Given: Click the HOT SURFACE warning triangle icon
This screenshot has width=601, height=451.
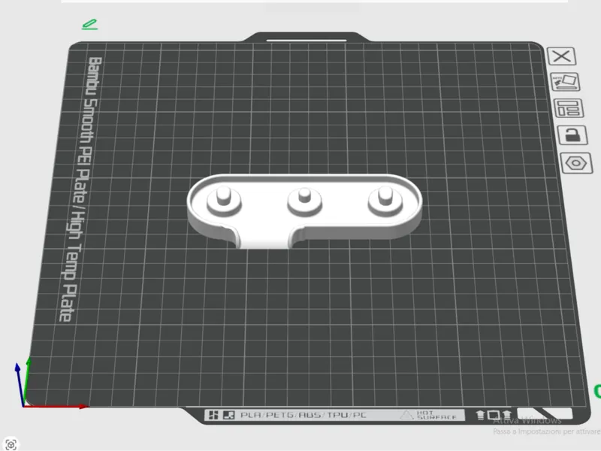Looking at the screenshot, I should 406,415.
